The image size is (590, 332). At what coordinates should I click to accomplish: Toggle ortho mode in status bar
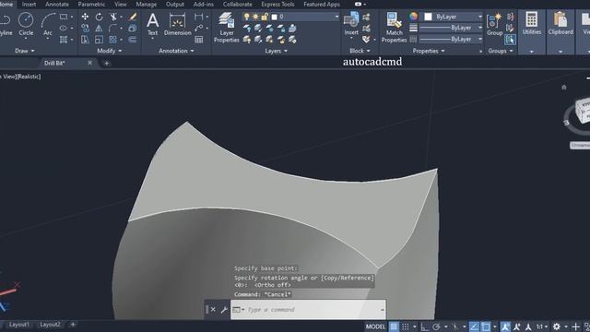pos(424,326)
